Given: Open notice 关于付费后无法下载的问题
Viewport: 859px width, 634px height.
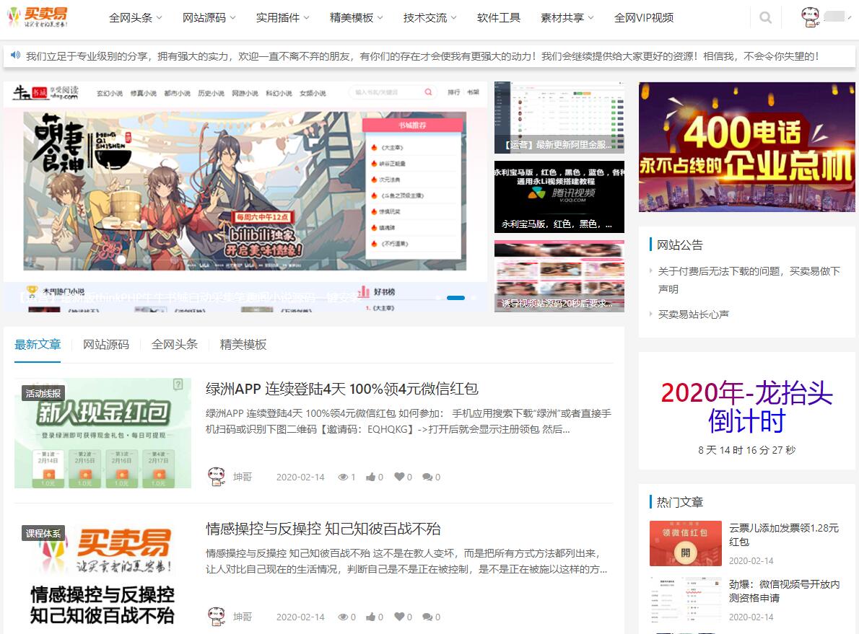Looking at the screenshot, I should (x=749, y=280).
